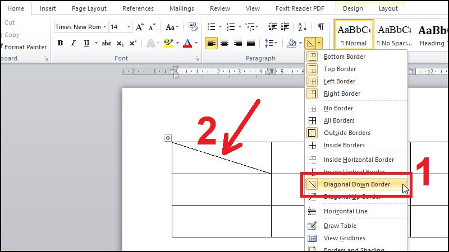
Task: Click the Sort icon
Action: (302, 27)
